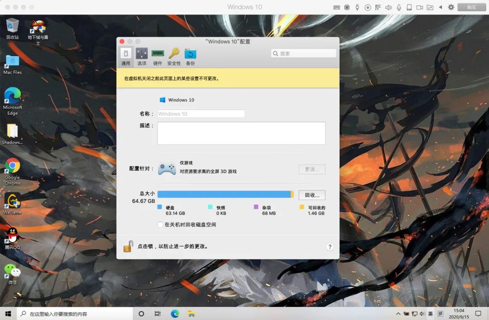489x320 pixels.
Task: Open Microsoft Edge desktop shortcut
Action: click(13, 101)
